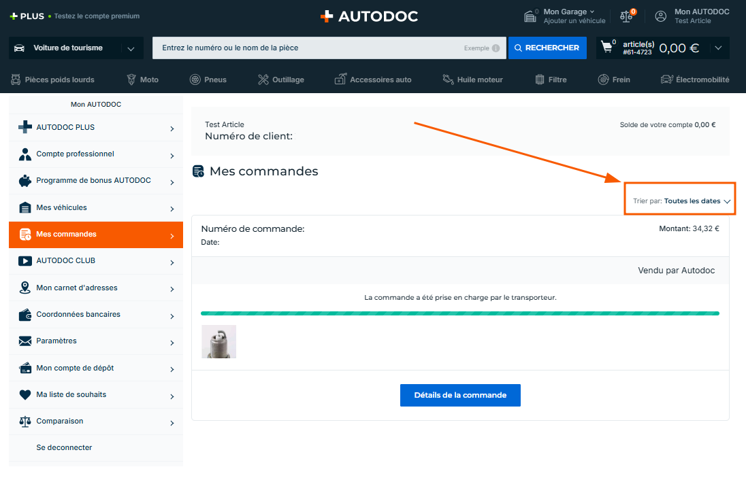Open the Huile moteur category
Screen dimensions: 746x482
coord(472,80)
